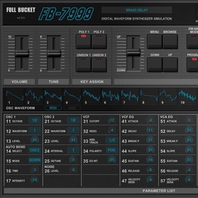Click auto bend time knob
198x198 pixels.
(34, 170)
